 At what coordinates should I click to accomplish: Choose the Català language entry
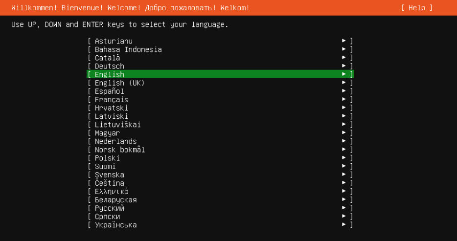(x=107, y=58)
